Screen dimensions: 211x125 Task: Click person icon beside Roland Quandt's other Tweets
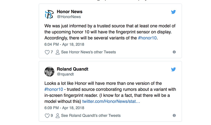pyautogui.click(x=57, y=116)
